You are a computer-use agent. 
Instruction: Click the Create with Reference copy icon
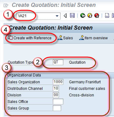coord(10,38)
